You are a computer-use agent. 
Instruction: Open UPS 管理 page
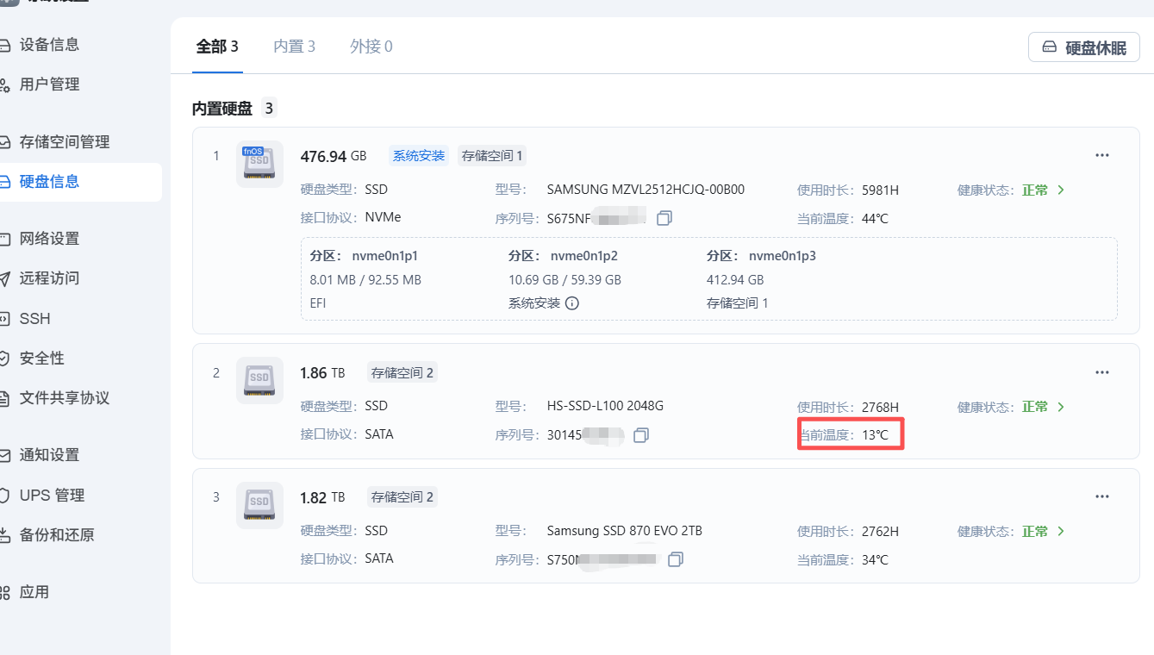(x=52, y=496)
